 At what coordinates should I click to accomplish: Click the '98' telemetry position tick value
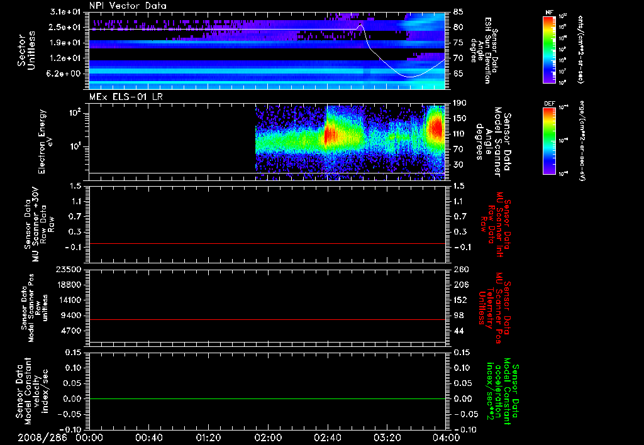pyautogui.click(x=458, y=316)
